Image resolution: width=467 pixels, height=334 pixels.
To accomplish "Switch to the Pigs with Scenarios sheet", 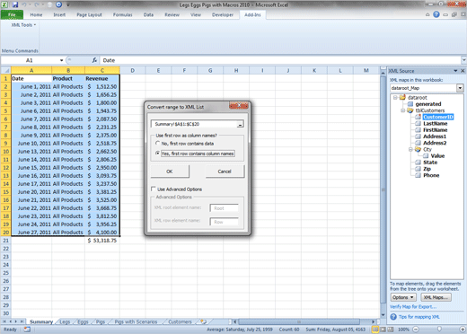I will pyautogui.click(x=136, y=321).
